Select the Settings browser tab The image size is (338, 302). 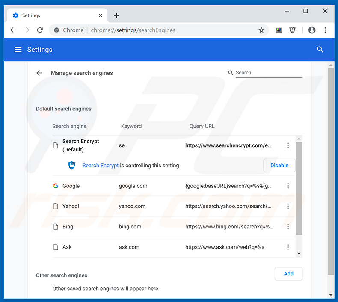click(x=57, y=15)
